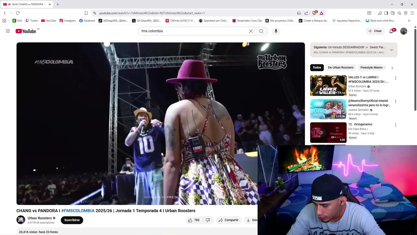Open the Facebook bookmark
417x235 pixels.
(87, 21)
